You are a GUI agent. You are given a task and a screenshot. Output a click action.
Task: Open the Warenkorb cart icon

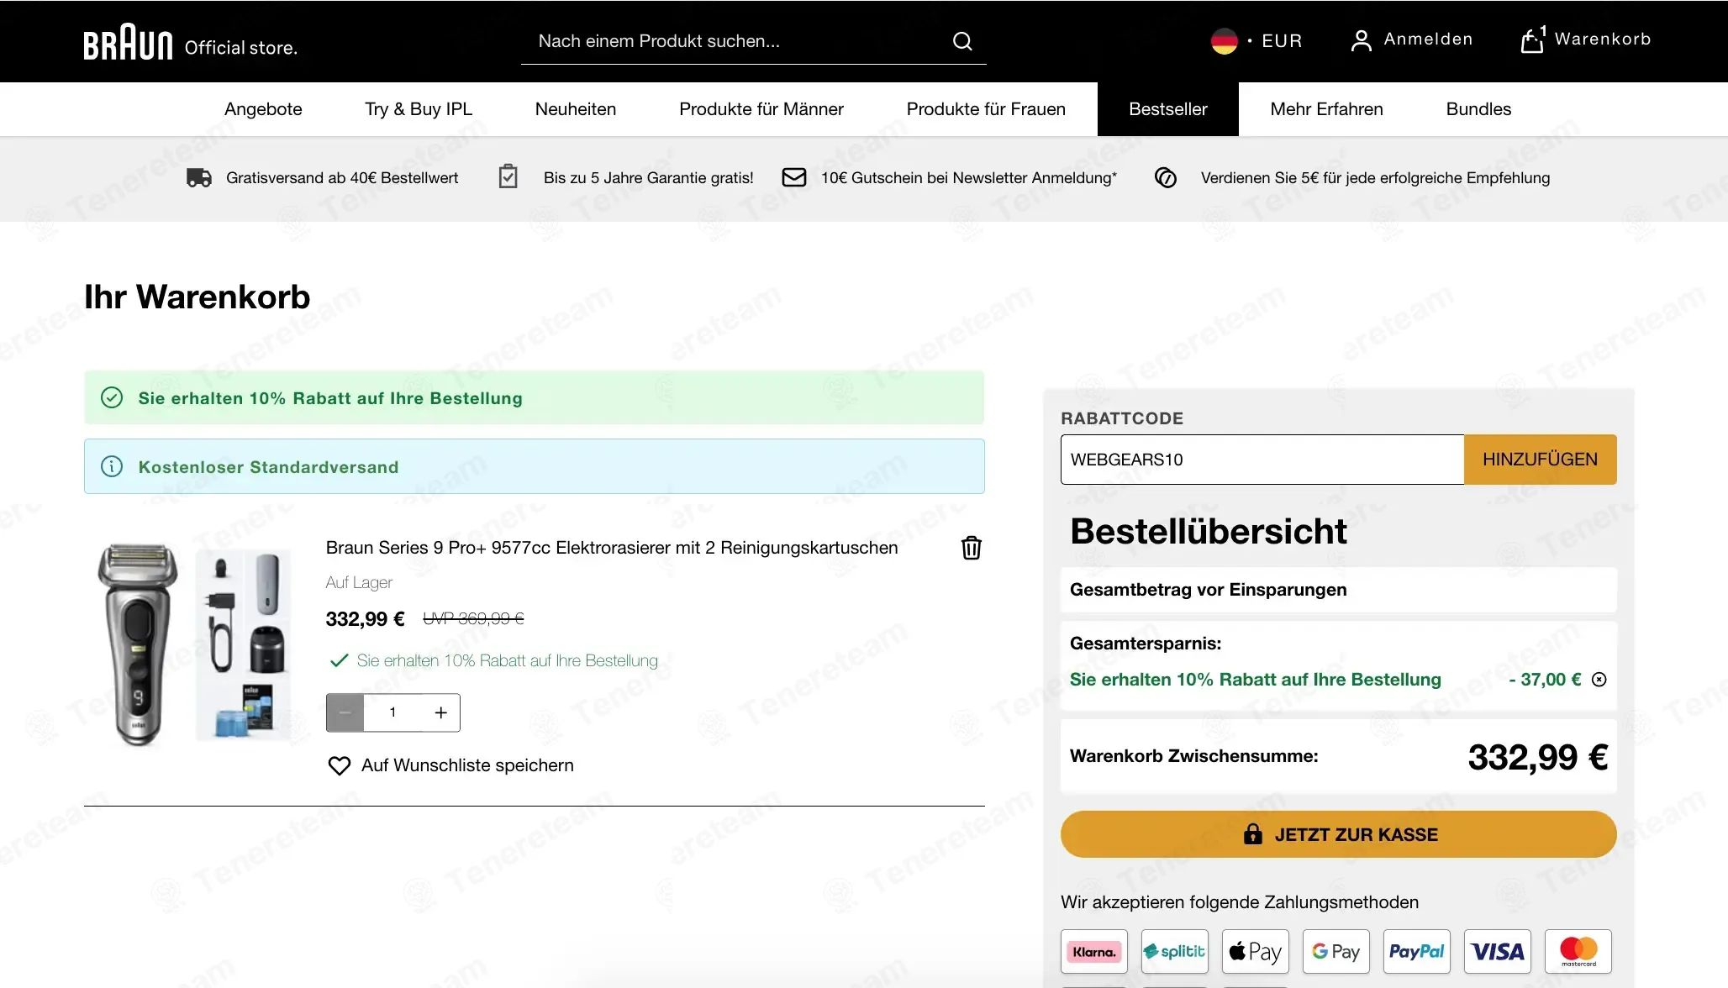point(1532,39)
